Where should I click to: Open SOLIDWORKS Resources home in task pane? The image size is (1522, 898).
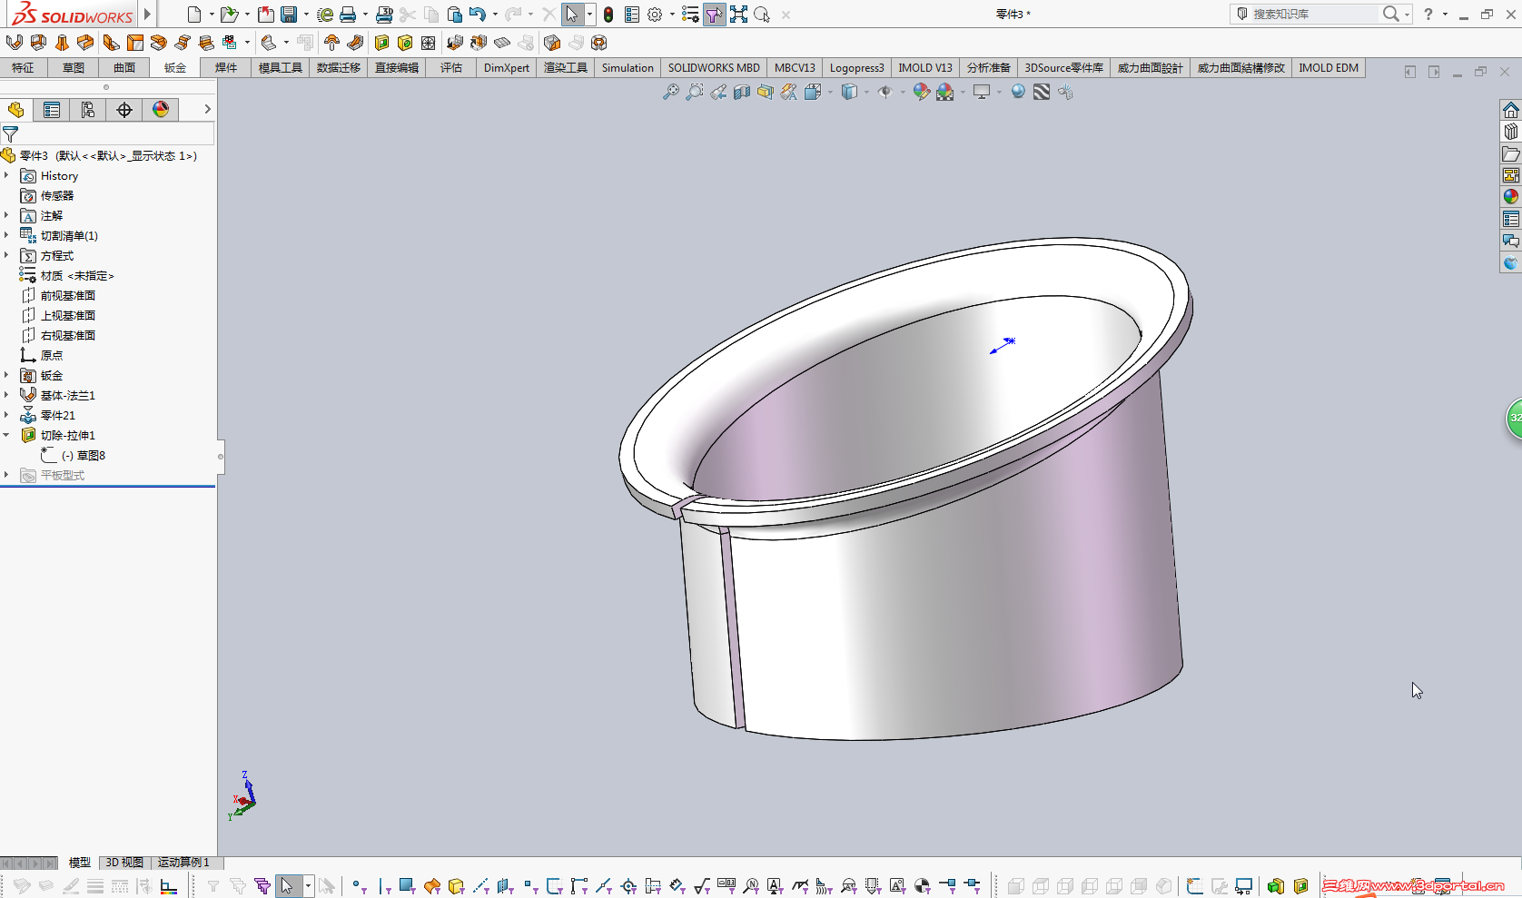[1511, 110]
